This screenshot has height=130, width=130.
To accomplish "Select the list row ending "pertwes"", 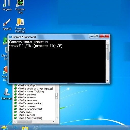I will [25, 94].
